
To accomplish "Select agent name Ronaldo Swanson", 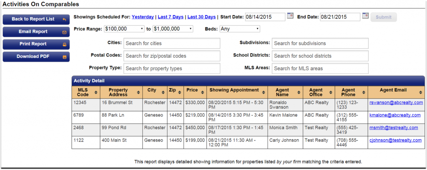I will pos(285,105).
